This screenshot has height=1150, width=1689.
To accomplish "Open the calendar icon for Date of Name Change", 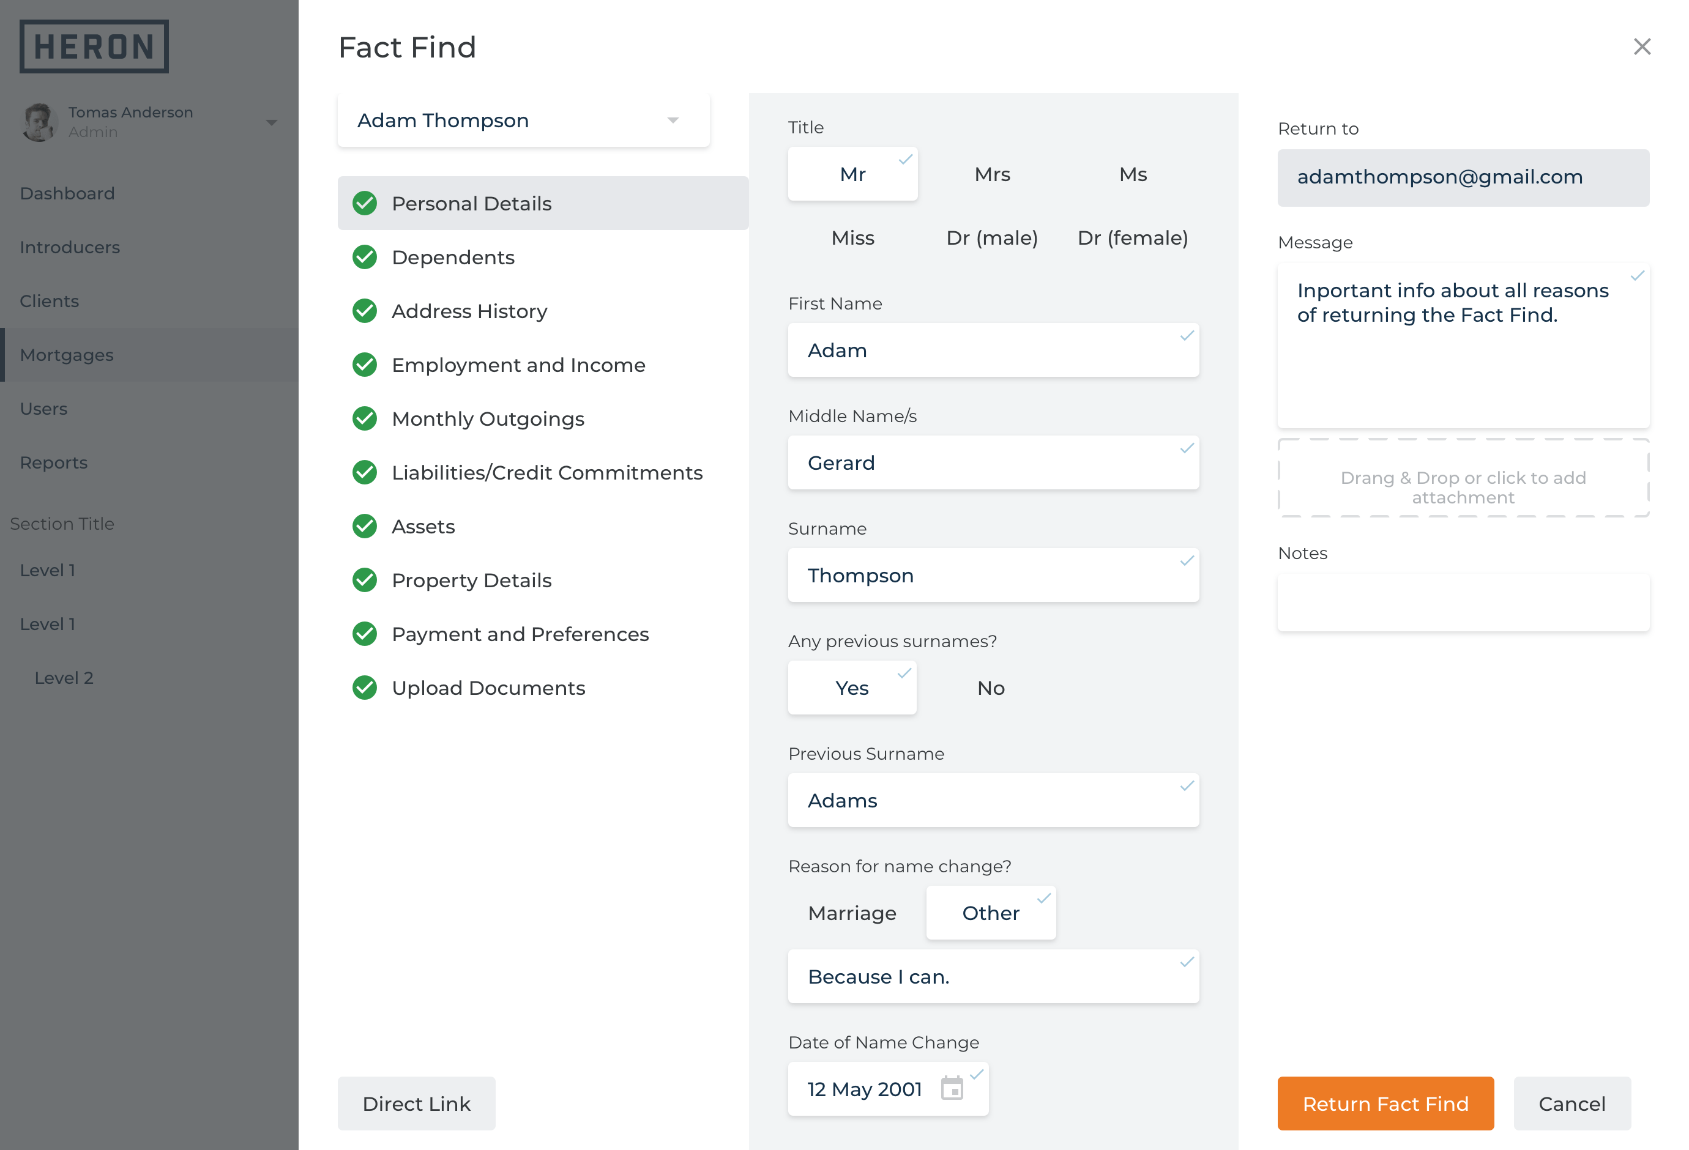I will 952,1088.
